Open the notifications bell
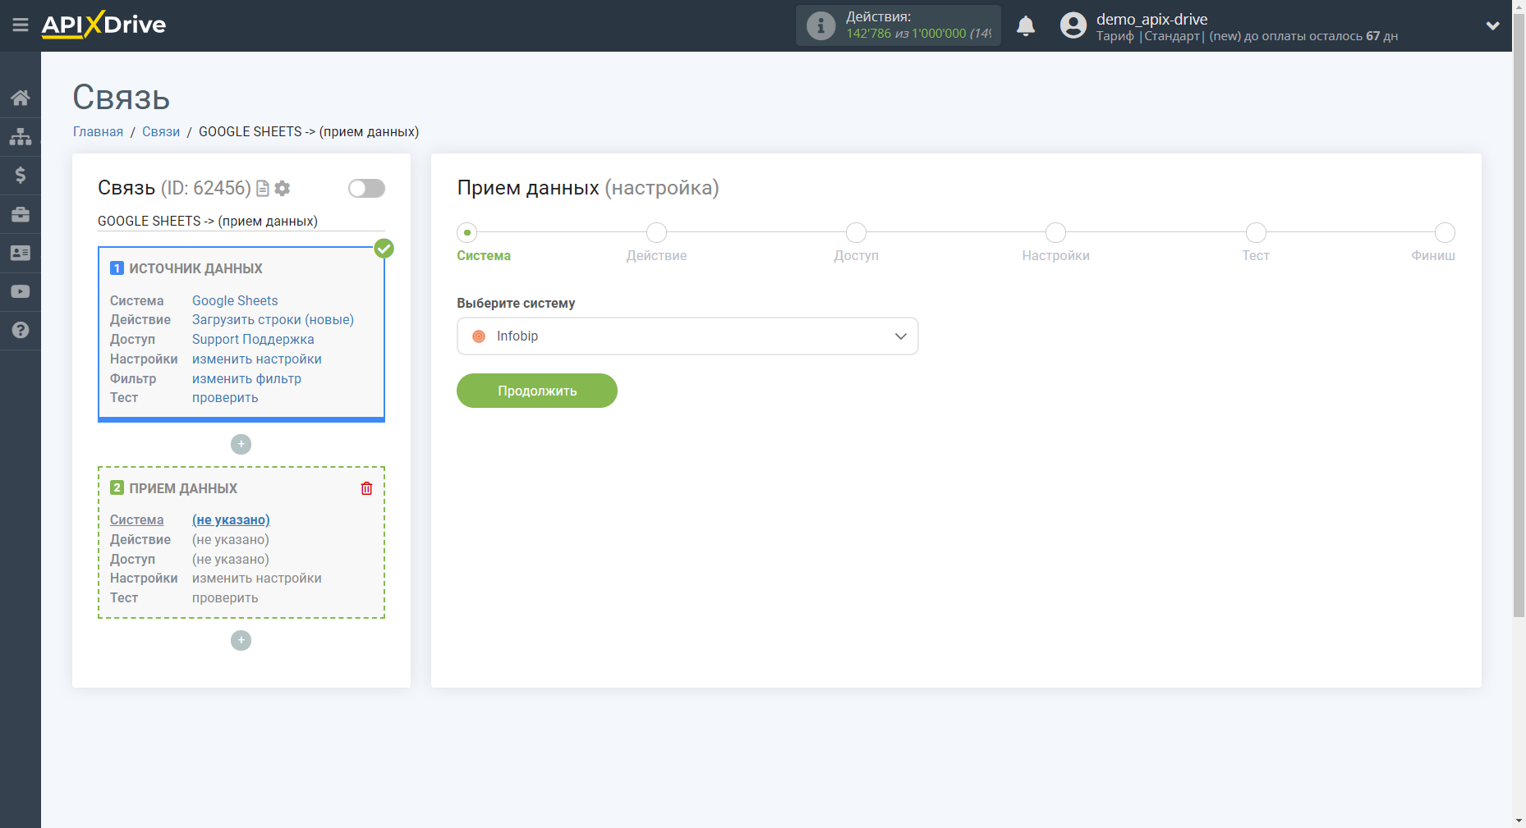The width and height of the screenshot is (1526, 828). click(x=1026, y=26)
